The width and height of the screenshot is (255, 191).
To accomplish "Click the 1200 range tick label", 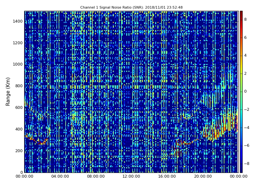I will [18, 43].
